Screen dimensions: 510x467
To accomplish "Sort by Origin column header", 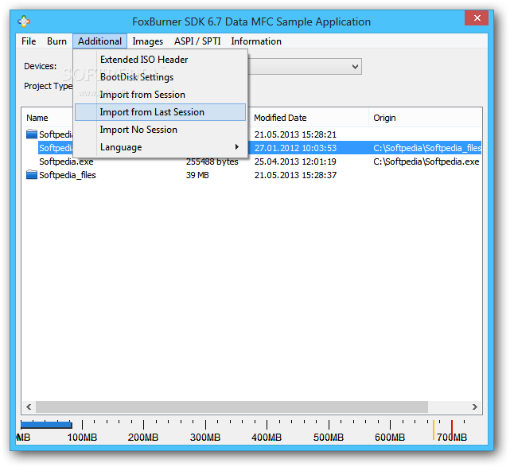I will coord(384,118).
